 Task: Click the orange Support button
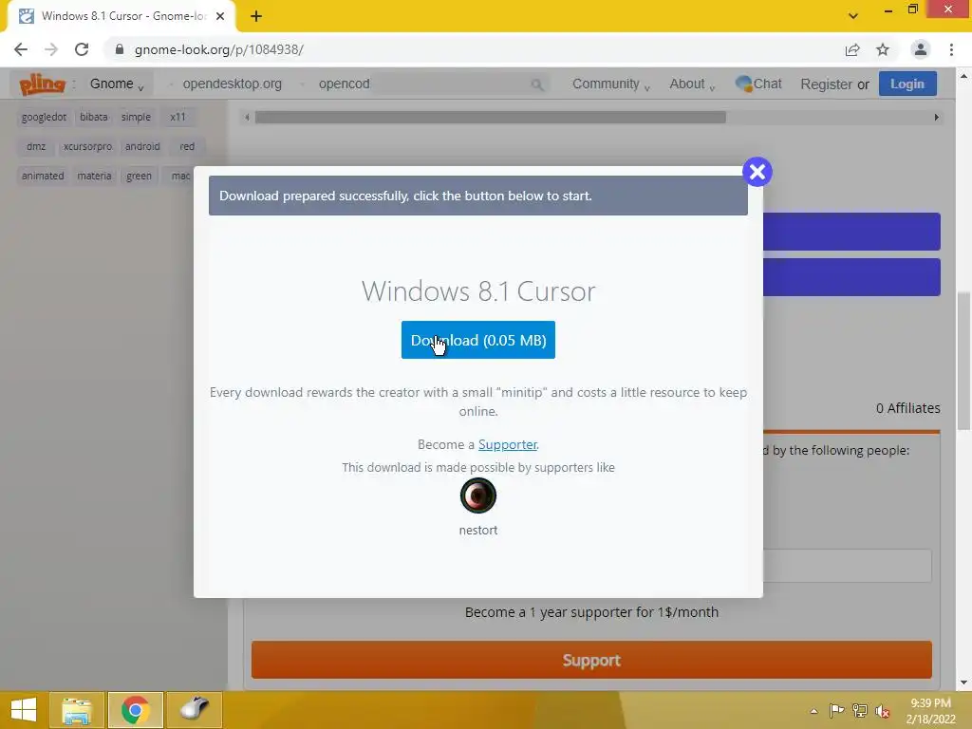click(x=591, y=660)
